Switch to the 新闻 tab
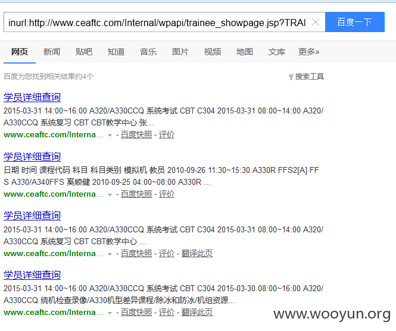Viewport: 396px width, 331px height. click(52, 52)
